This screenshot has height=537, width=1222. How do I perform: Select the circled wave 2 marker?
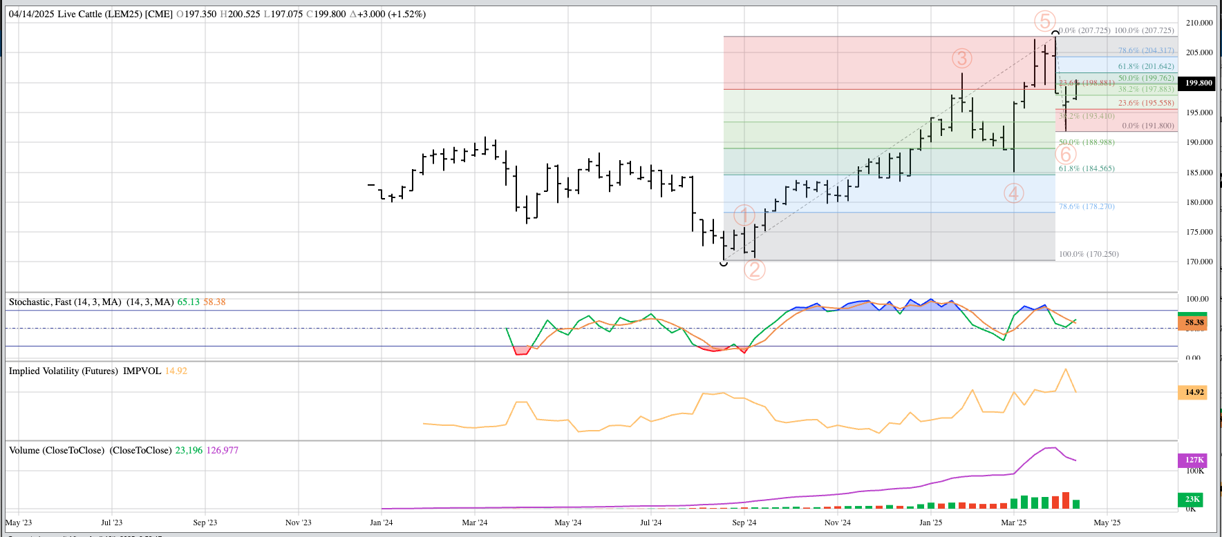coord(755,269)
